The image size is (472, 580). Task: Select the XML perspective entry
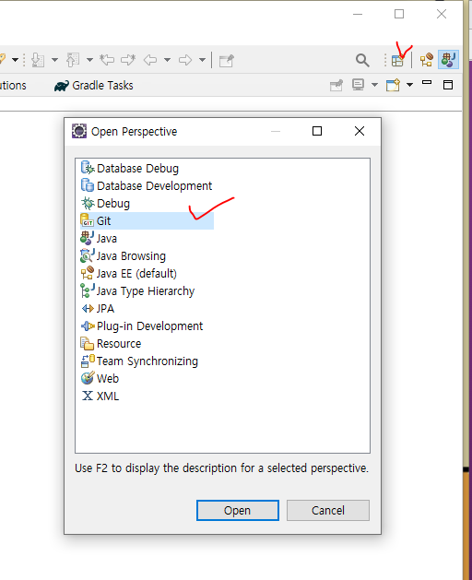click(100, 397)
